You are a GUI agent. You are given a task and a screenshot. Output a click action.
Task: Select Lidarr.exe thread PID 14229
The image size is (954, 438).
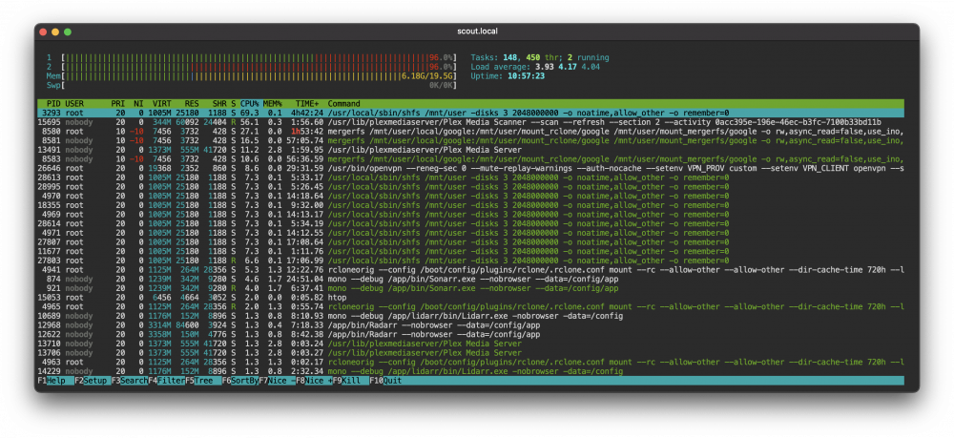click(470, 371)
